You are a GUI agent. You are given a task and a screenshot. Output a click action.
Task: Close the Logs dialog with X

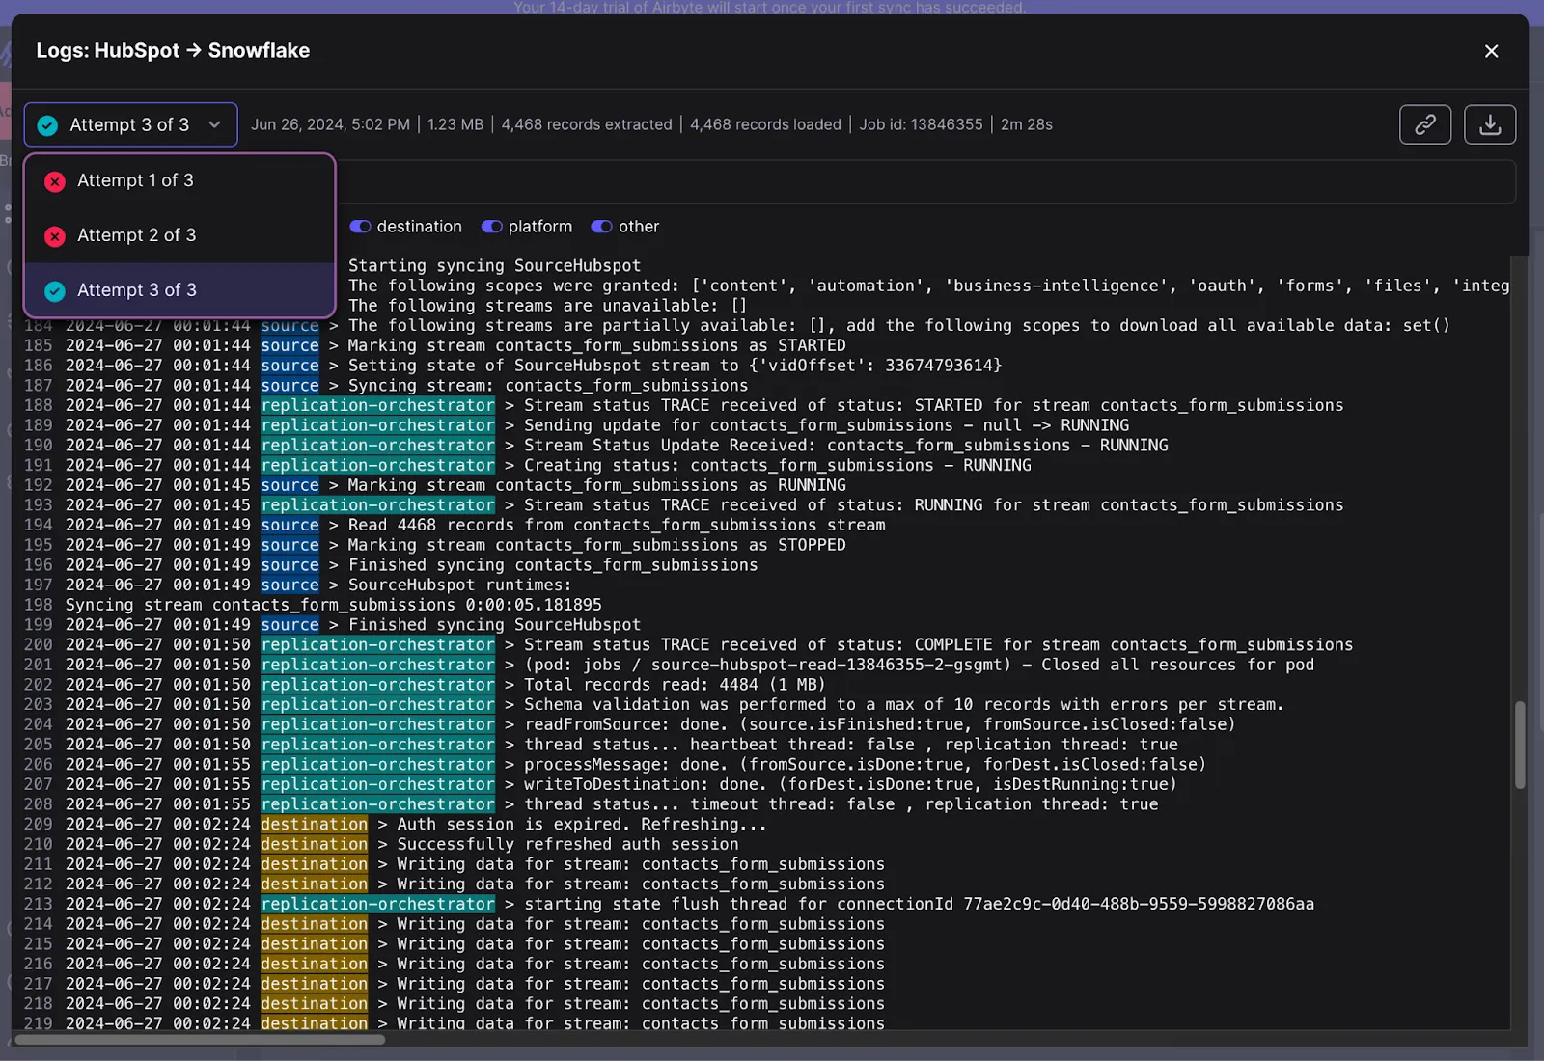click(x=1491, y=51)
